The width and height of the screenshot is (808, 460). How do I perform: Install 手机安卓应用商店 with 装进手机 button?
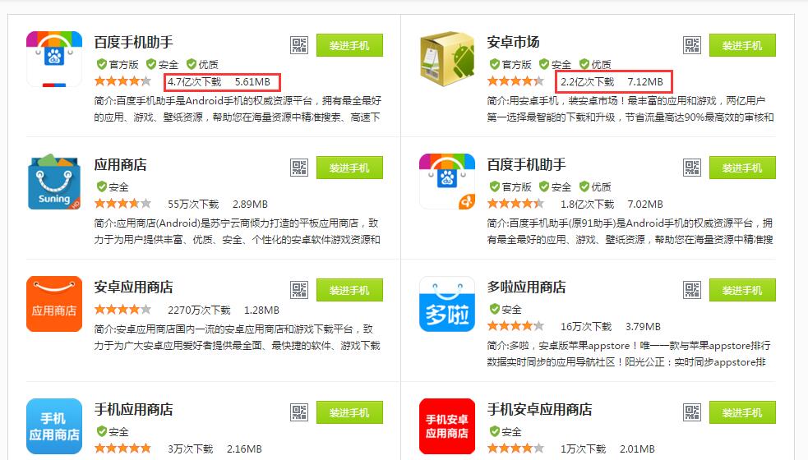pos(742,412)
